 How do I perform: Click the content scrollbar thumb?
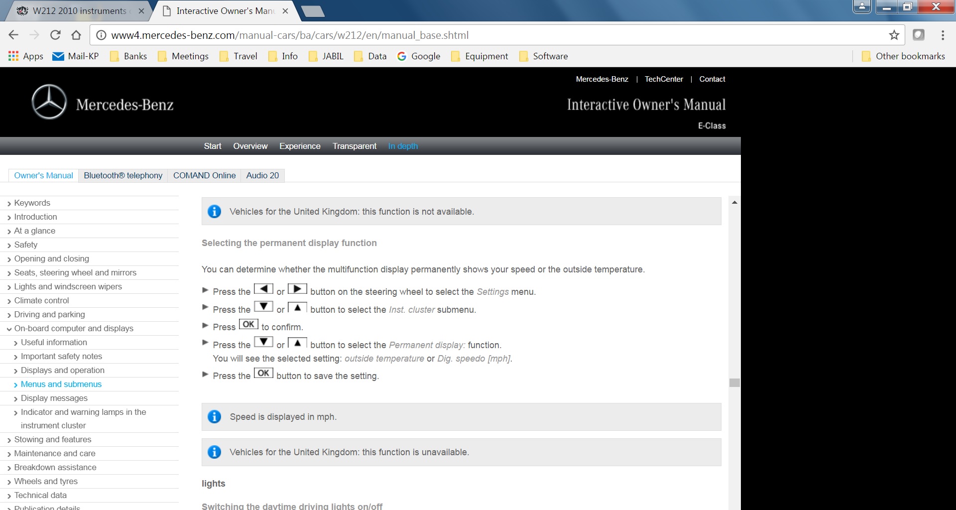pyautogui.click(x=734, y=382)
